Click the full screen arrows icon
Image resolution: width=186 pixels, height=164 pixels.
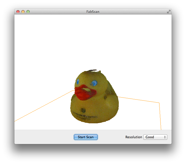pyautogui.click(x=169, y=12)
